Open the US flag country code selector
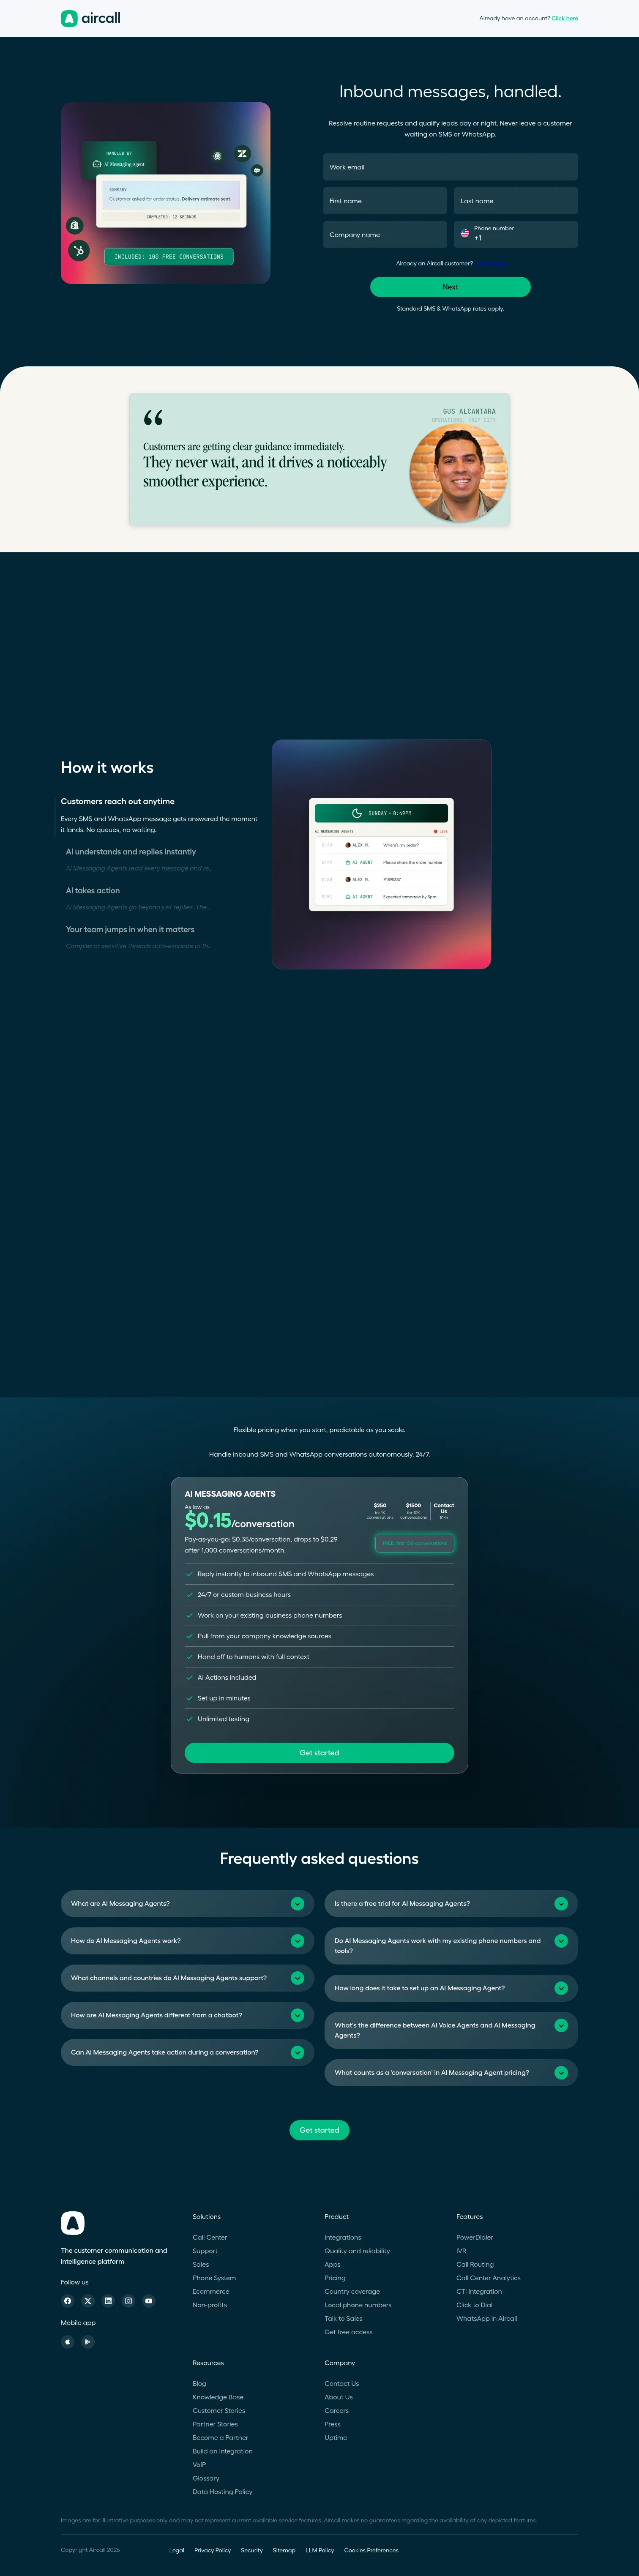639x2576 pixels. pyautogui.click(x=465, y=233)
